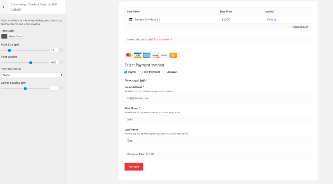The image size is (333, 184).
Task: Click the 'Sample Download #1' item name
Action: click(x=147, y=19)
